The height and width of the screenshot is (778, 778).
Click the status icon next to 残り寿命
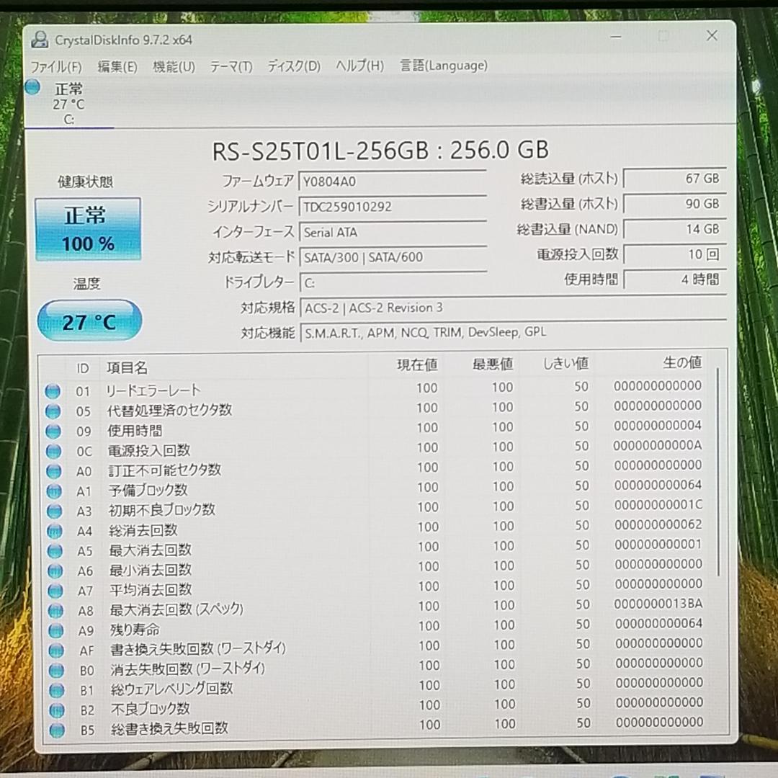(x=53, y=630)
